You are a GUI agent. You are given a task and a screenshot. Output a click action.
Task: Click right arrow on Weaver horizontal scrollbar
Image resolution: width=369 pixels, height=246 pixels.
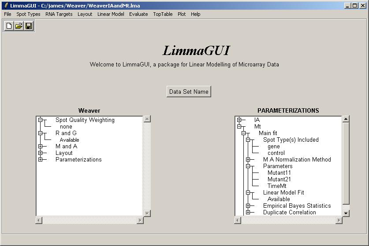click(x=140, y=220)
